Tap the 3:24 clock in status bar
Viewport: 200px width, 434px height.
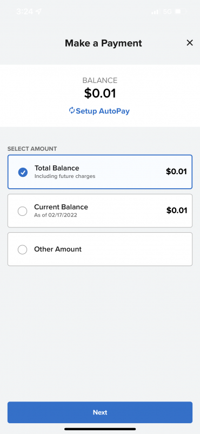24,11
